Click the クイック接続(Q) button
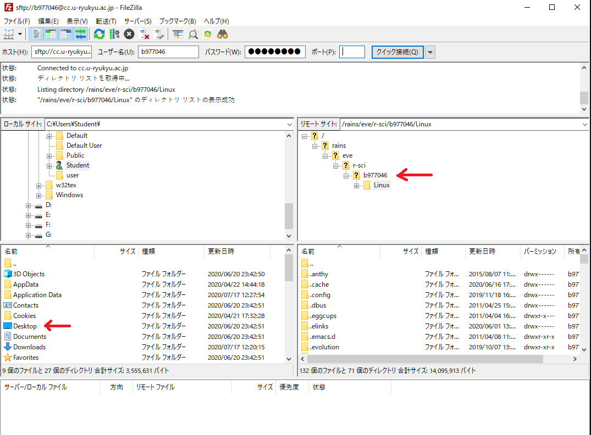Viewport: 591px width, 435px height. point(397,52)
